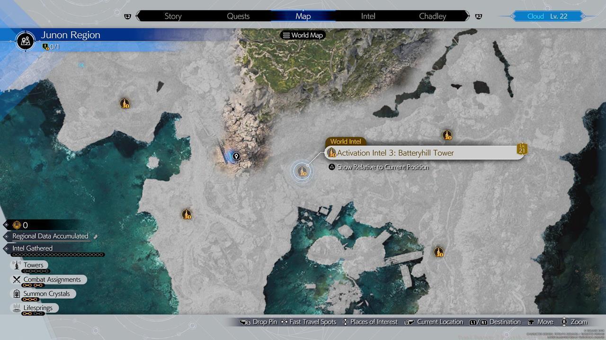Image resolution: width=606 pixels, height=340 pixels.
Task: Select the northwest tower icon on map
Action: tap(125, 103)
